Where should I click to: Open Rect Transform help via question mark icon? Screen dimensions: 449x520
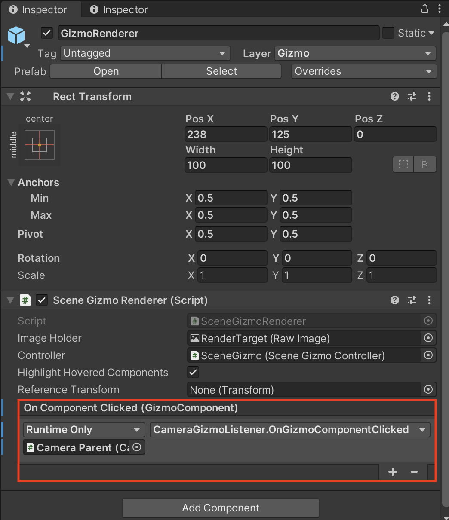[394, 96]
